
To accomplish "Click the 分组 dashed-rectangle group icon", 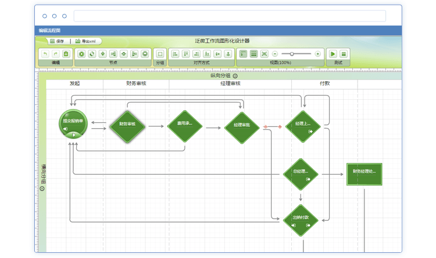I will (160, 54).
